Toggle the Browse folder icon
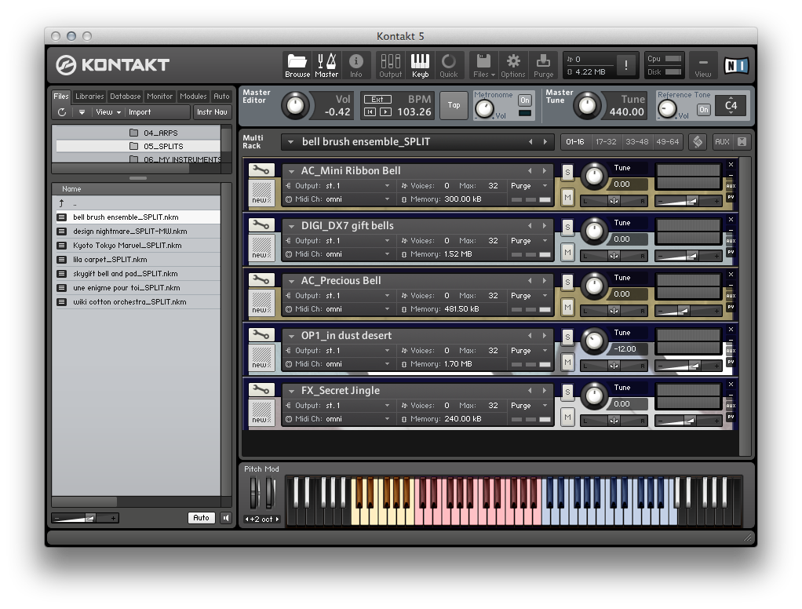 click(297, 65)
